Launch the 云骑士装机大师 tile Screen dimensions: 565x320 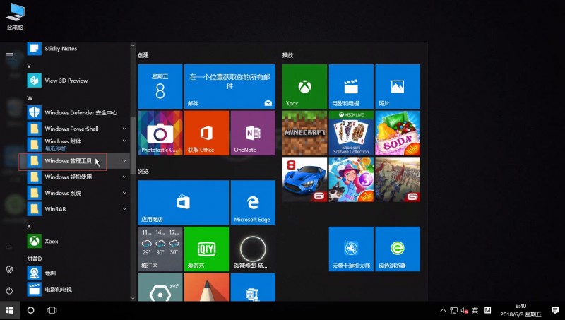(351, 249)
